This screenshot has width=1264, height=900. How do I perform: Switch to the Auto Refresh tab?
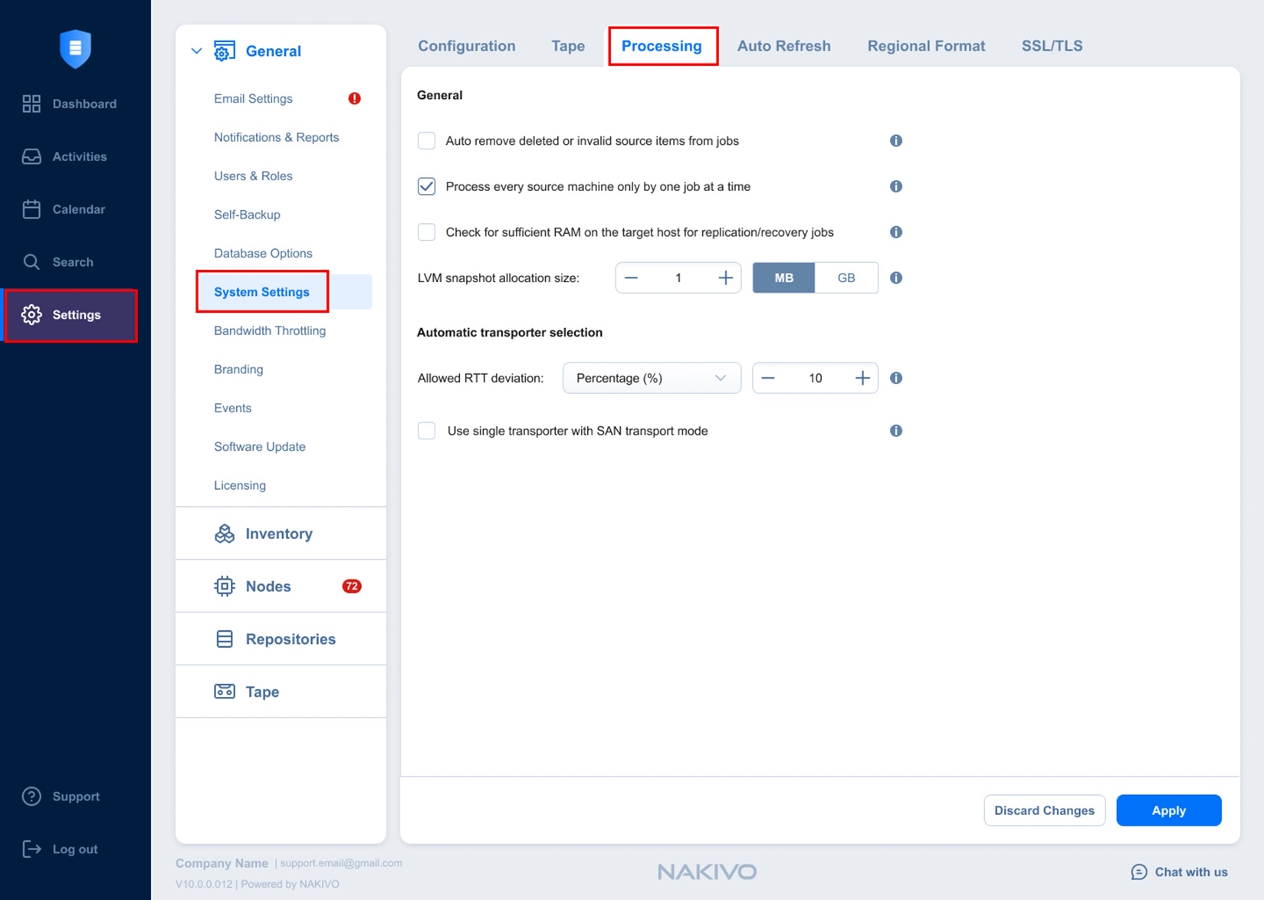783,46
